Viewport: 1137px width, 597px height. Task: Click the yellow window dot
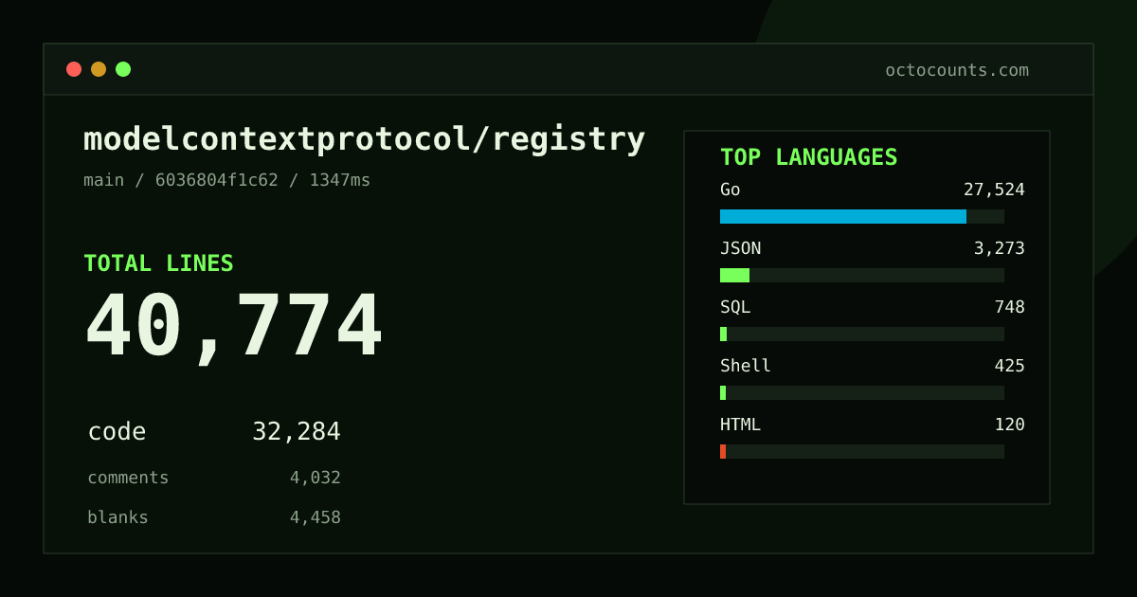click(x=99, y=69)
